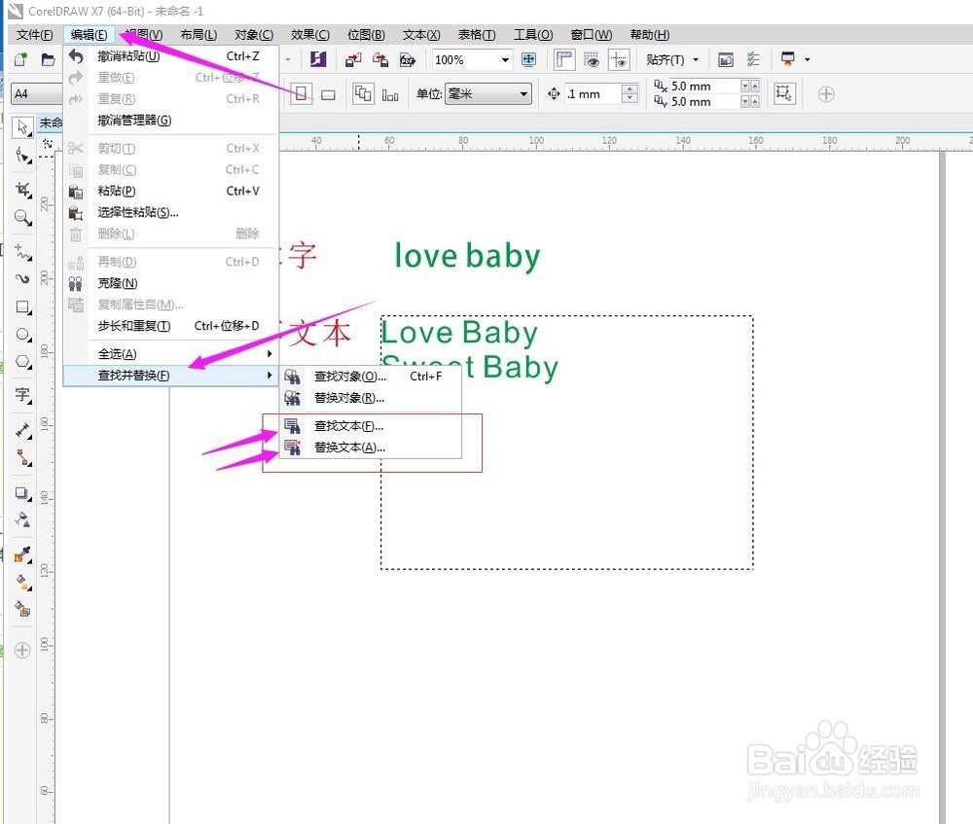Viewport: 973px width, 824px height.
Task: Select the Pick tool in toolbox
Action: [23, 127]
